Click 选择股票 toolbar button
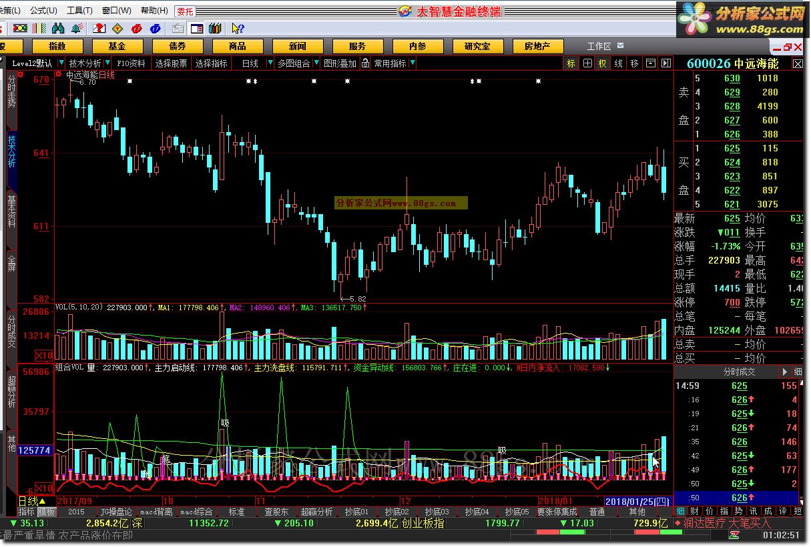This screenshot has height=547, width=811. [x=172, y=63]
